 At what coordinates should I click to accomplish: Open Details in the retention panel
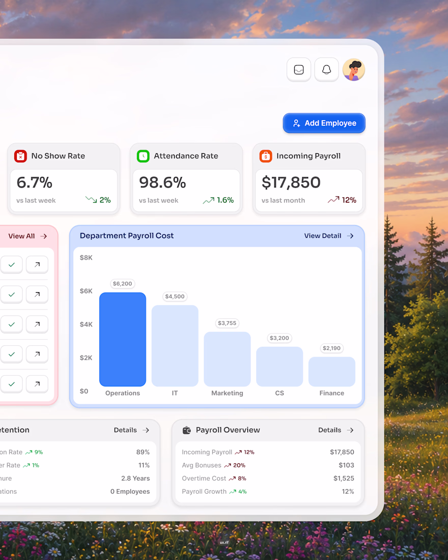pos(131,430)
